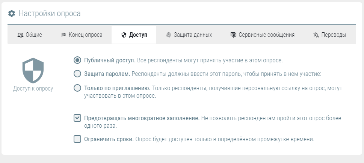Screen dimensions: 364x163
Task: Click the translate icon on Переводы tab
Action: pyautogui.click(x=316, y=35)
